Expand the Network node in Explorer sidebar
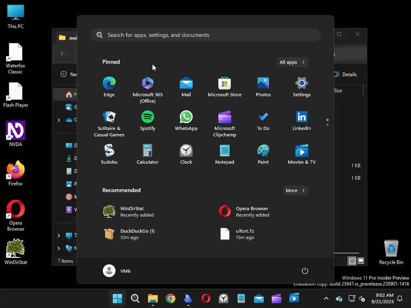 (x=59, y=248)
